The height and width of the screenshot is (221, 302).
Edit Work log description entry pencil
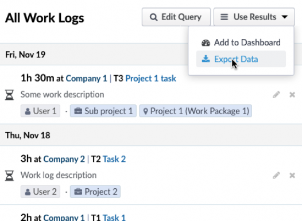[276, 175]
